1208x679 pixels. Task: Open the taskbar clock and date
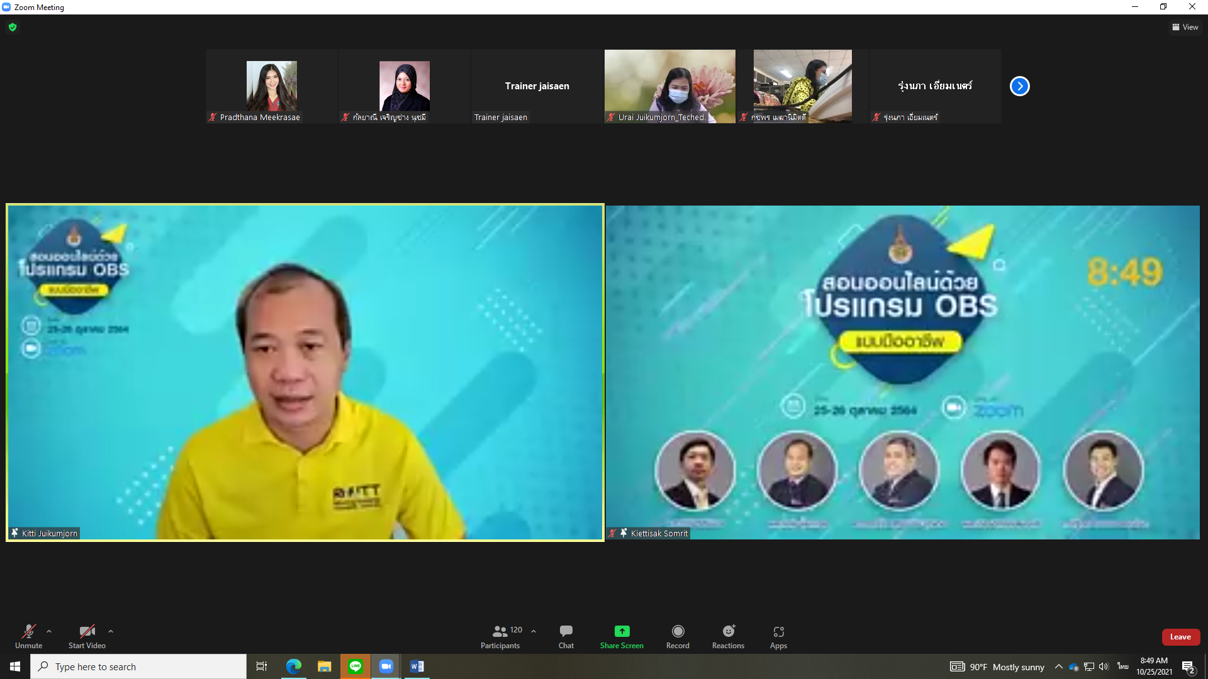(x=1154, y=666)
